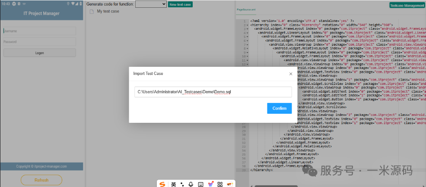Click the cell signal icon in phone status bar
Screen dimensions: 426x187
click(x=77, y=4)
